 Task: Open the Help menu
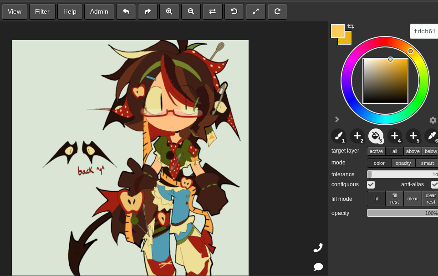tap(70, 11)
